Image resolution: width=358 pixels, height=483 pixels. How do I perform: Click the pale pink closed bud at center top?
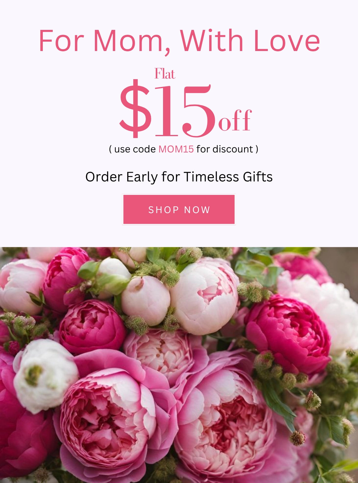(x=146, y=300)
